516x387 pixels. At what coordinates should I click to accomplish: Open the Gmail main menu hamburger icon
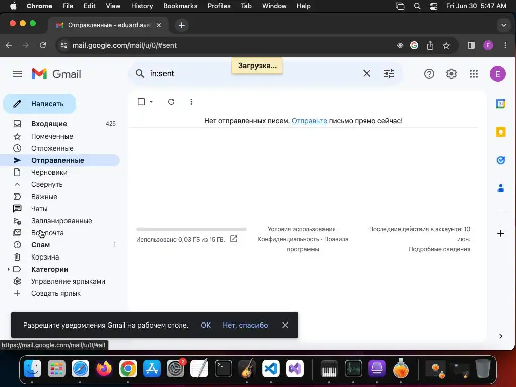(17, 74)
